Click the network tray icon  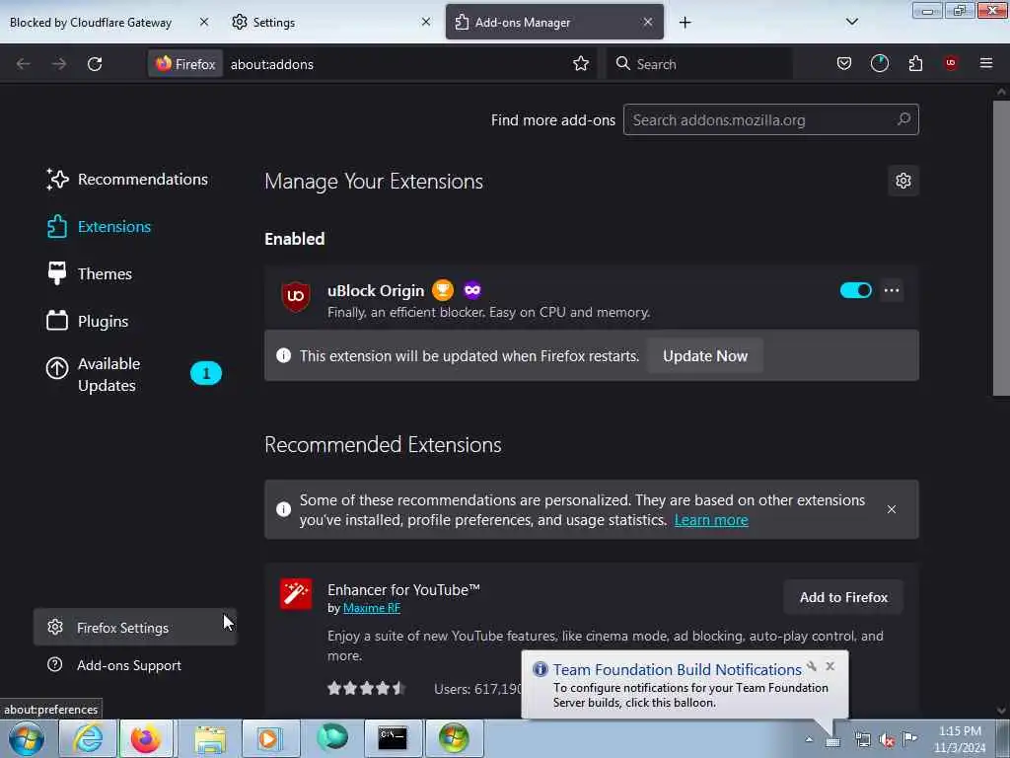pos(862,740)
